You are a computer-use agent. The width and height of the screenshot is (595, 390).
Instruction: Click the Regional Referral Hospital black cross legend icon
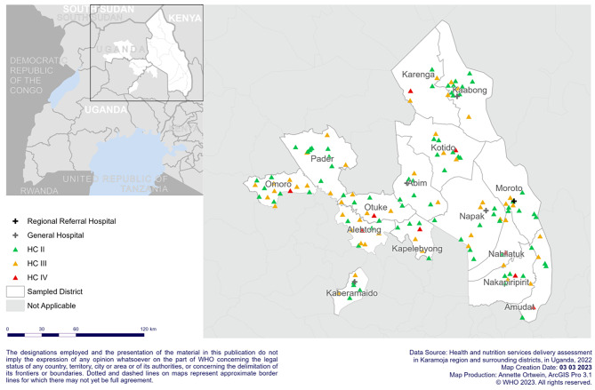14,221
